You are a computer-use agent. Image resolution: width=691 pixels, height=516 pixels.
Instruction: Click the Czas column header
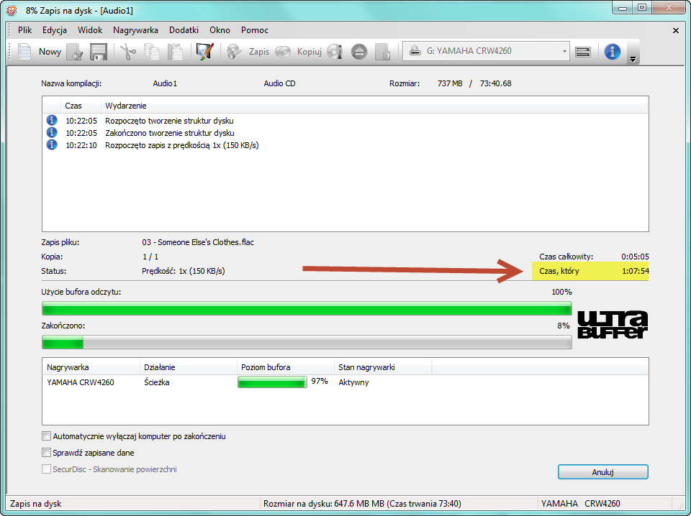click(81, 106)
